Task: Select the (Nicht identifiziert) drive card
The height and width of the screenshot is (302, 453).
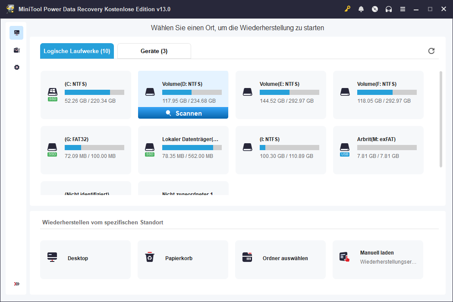Action: point(86,188)
